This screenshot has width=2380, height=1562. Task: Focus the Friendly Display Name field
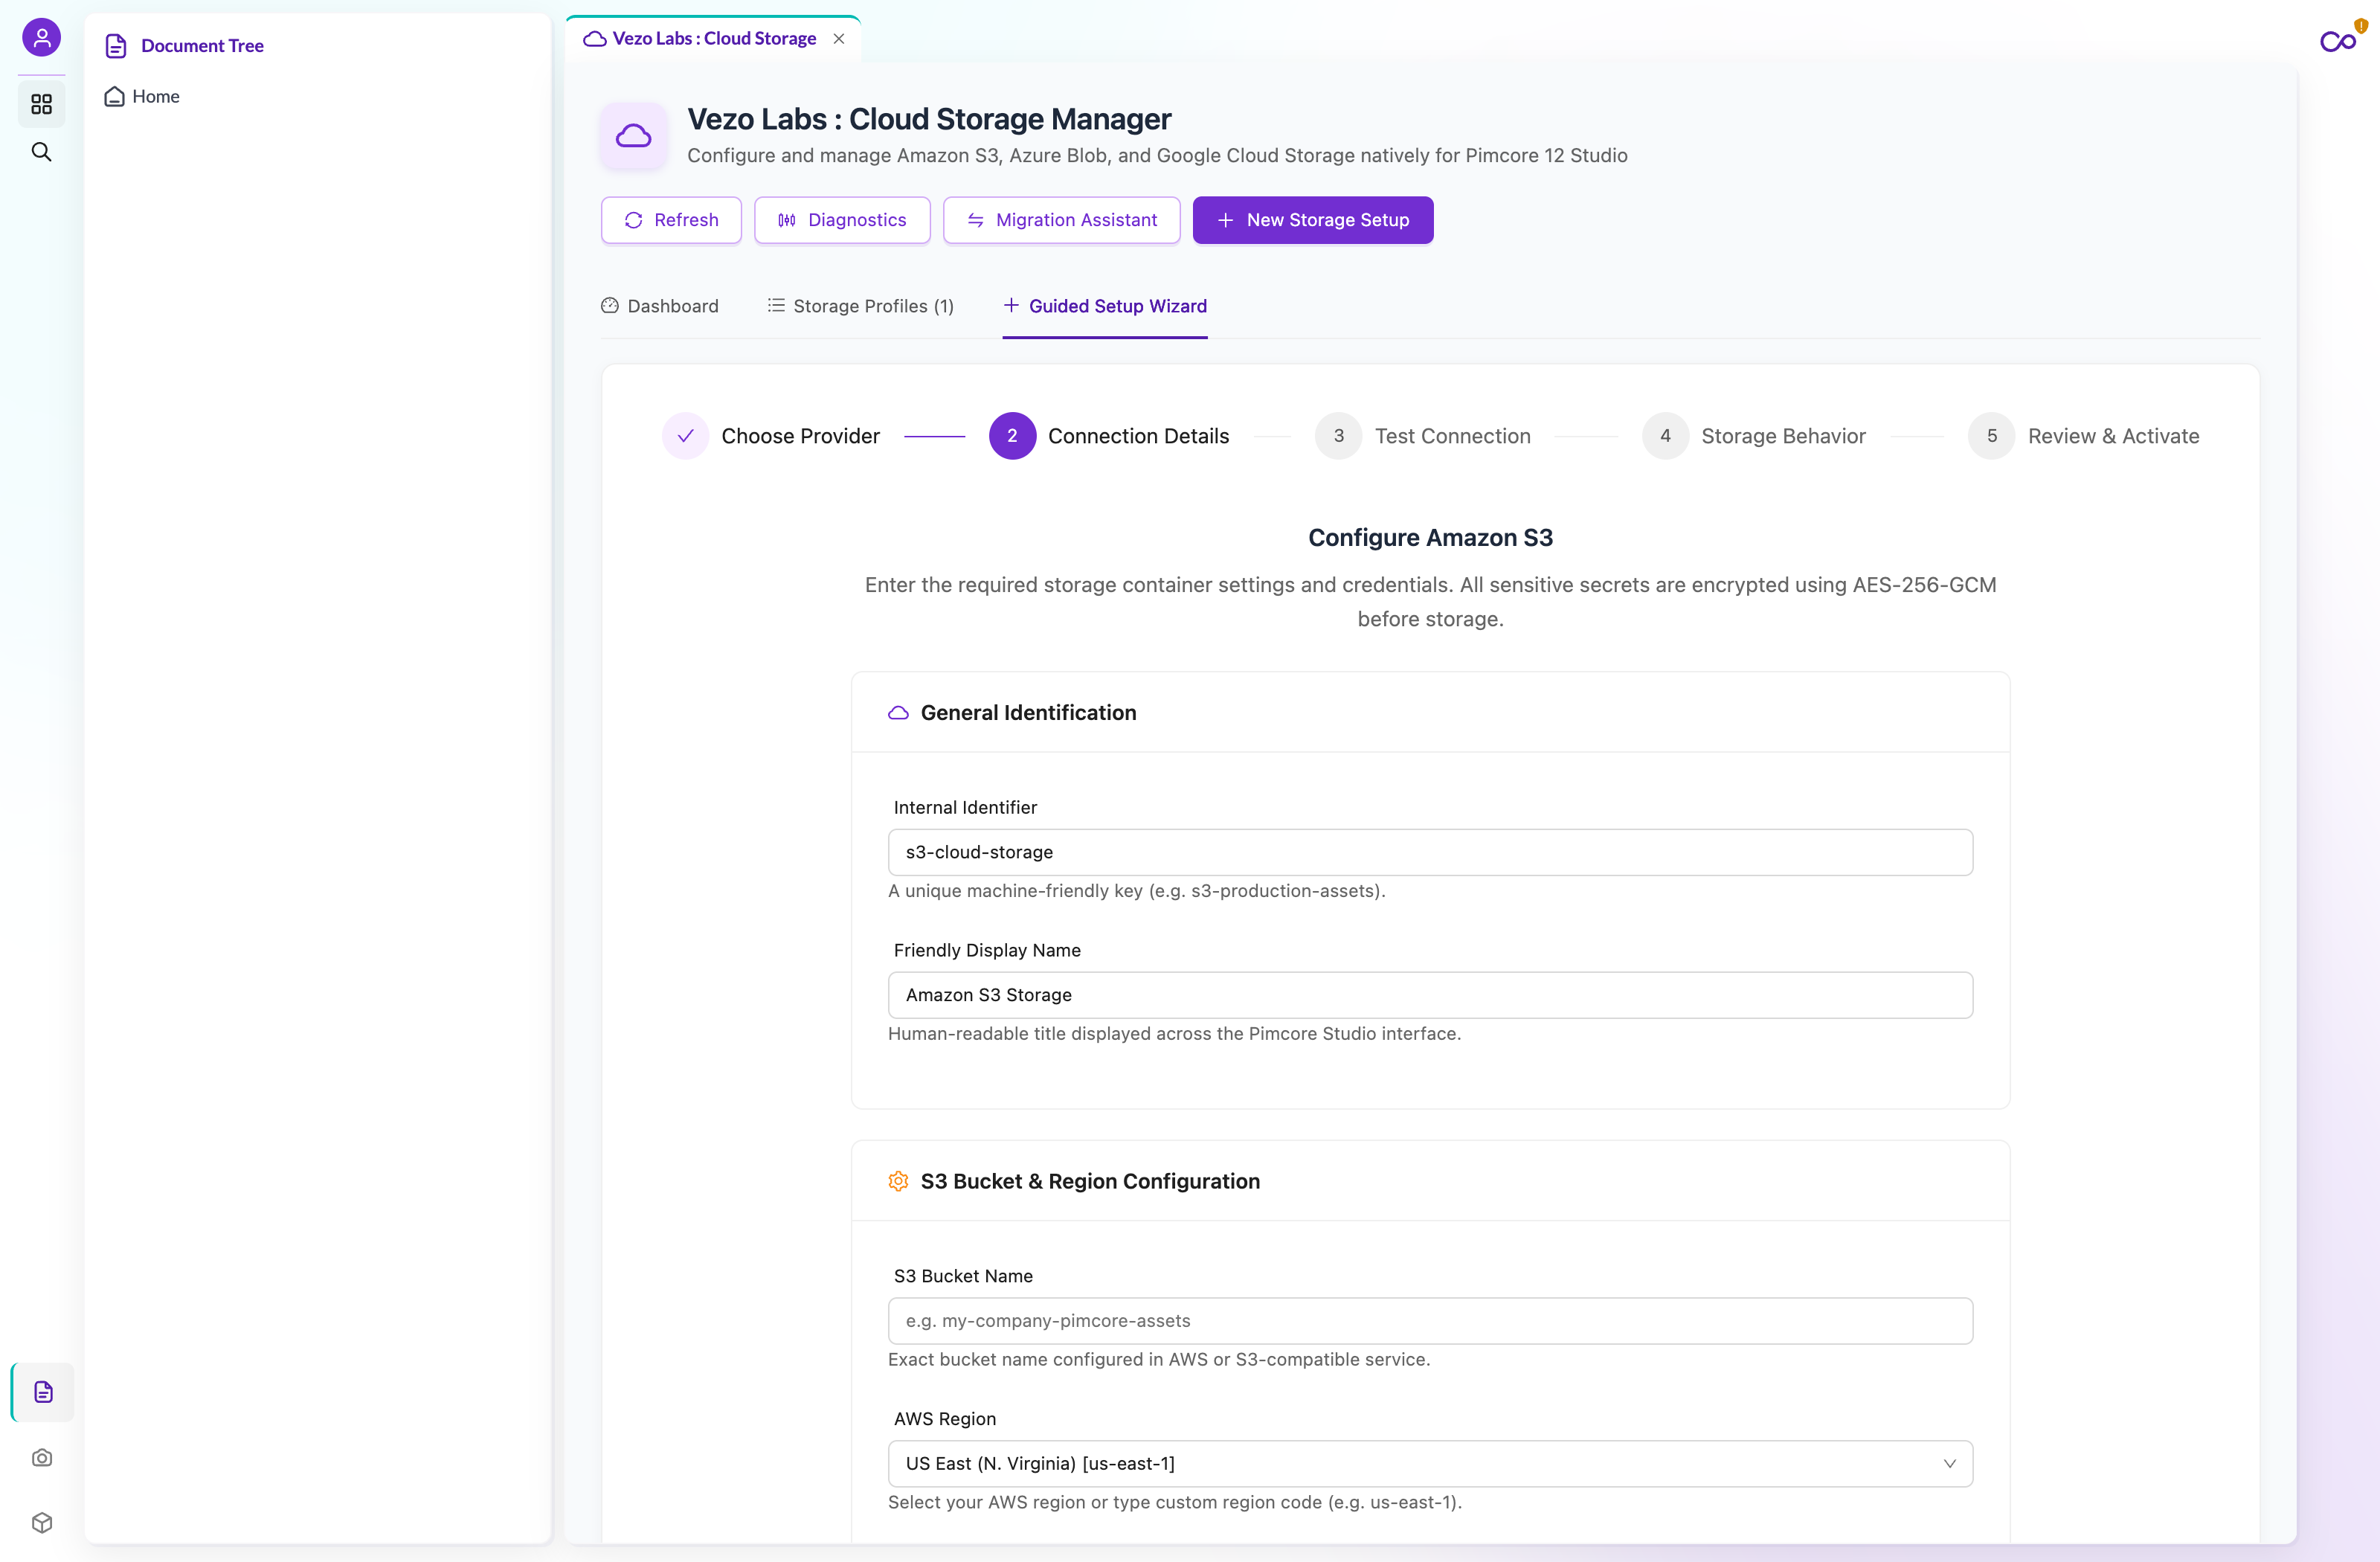[1430, 995]
